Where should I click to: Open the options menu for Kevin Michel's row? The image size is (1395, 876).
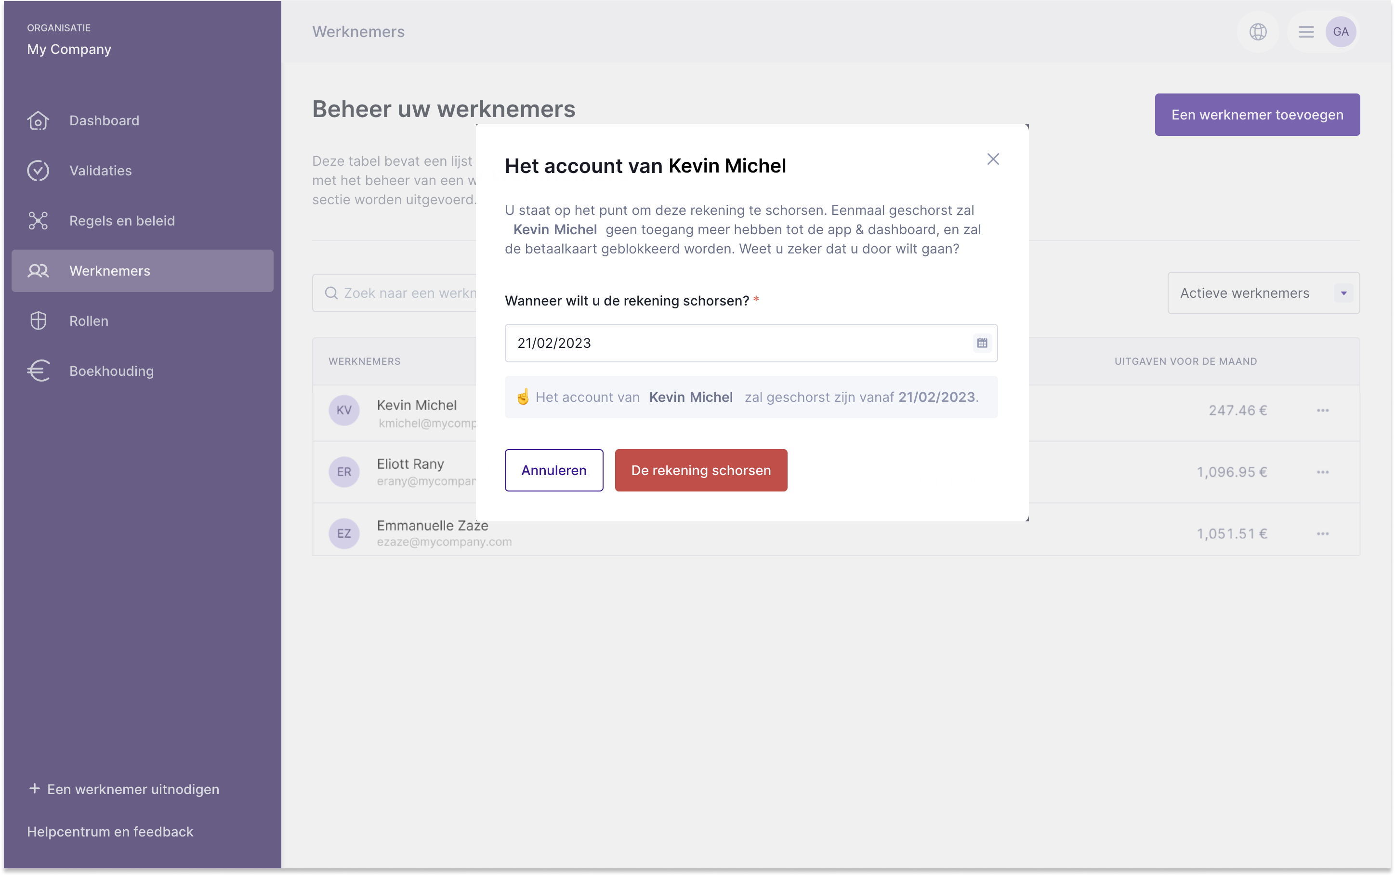tap(1323, 410)
